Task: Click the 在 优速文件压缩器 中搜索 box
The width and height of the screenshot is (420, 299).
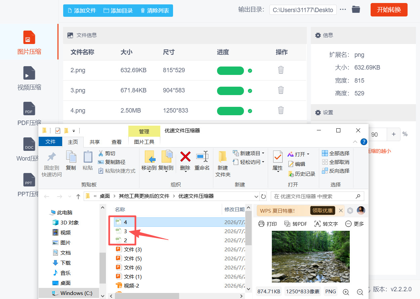Action: tap(317, 196)
